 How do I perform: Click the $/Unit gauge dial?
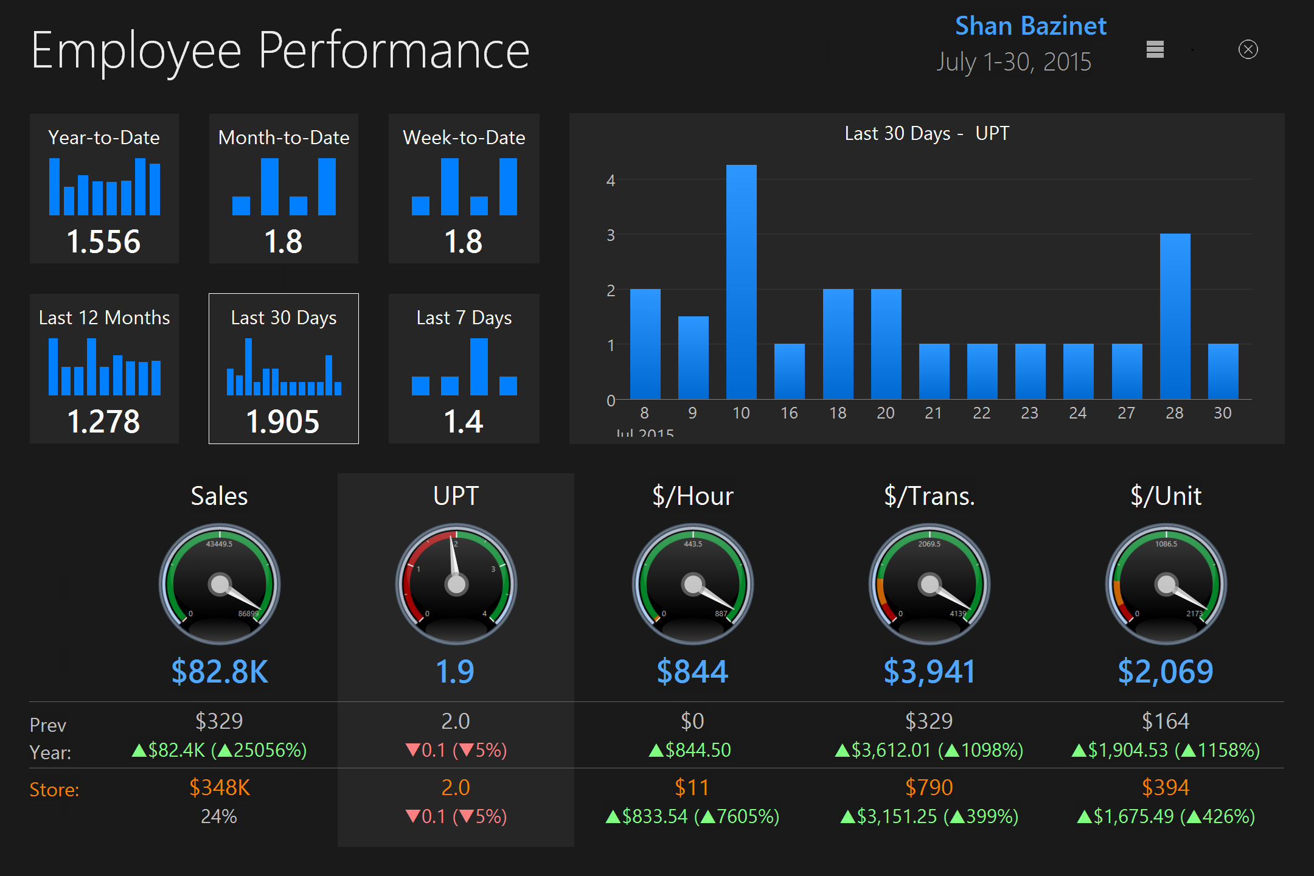tap(1166, 584)
